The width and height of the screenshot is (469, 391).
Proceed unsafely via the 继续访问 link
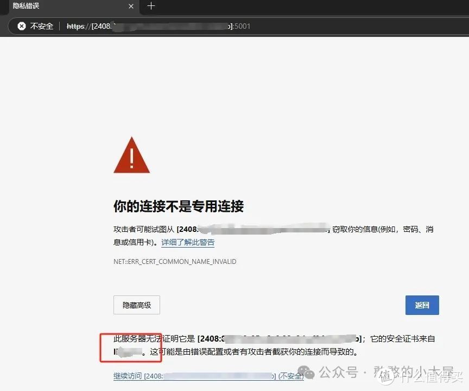(127, 376)
